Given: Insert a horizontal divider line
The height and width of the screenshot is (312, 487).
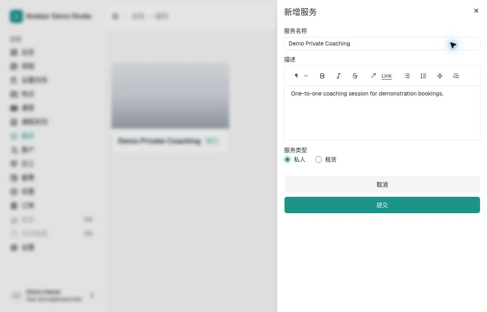Looking at the screenshot, I should point(440,76).
